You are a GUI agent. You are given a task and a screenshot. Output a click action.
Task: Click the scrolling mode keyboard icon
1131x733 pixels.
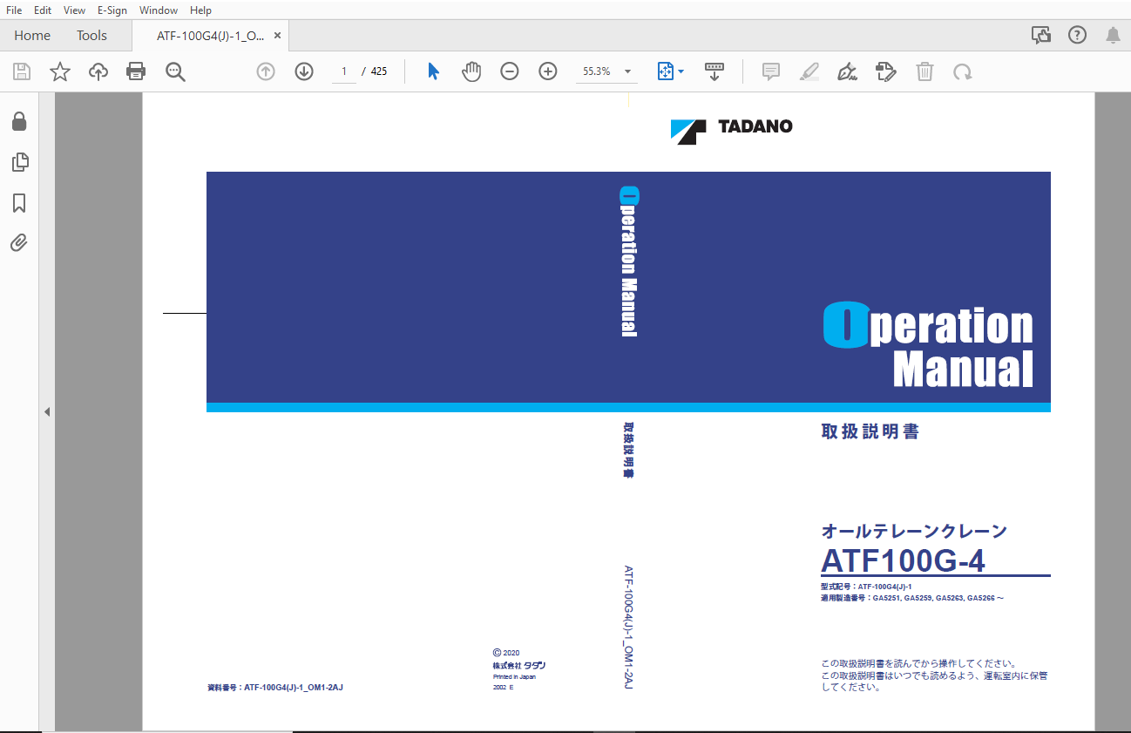714,71
